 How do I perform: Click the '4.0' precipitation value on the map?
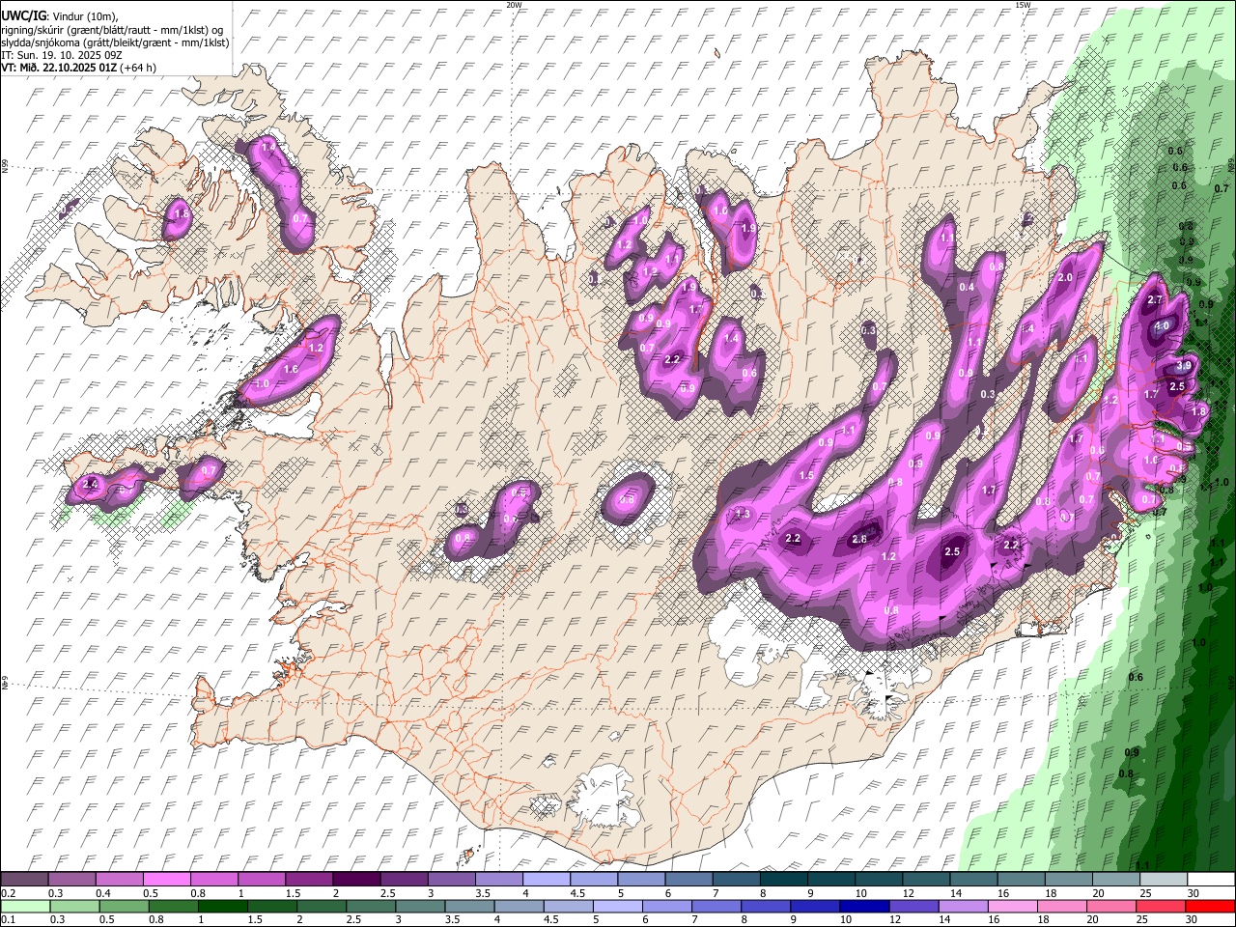pyautogui.click(x=1162, y=326)
